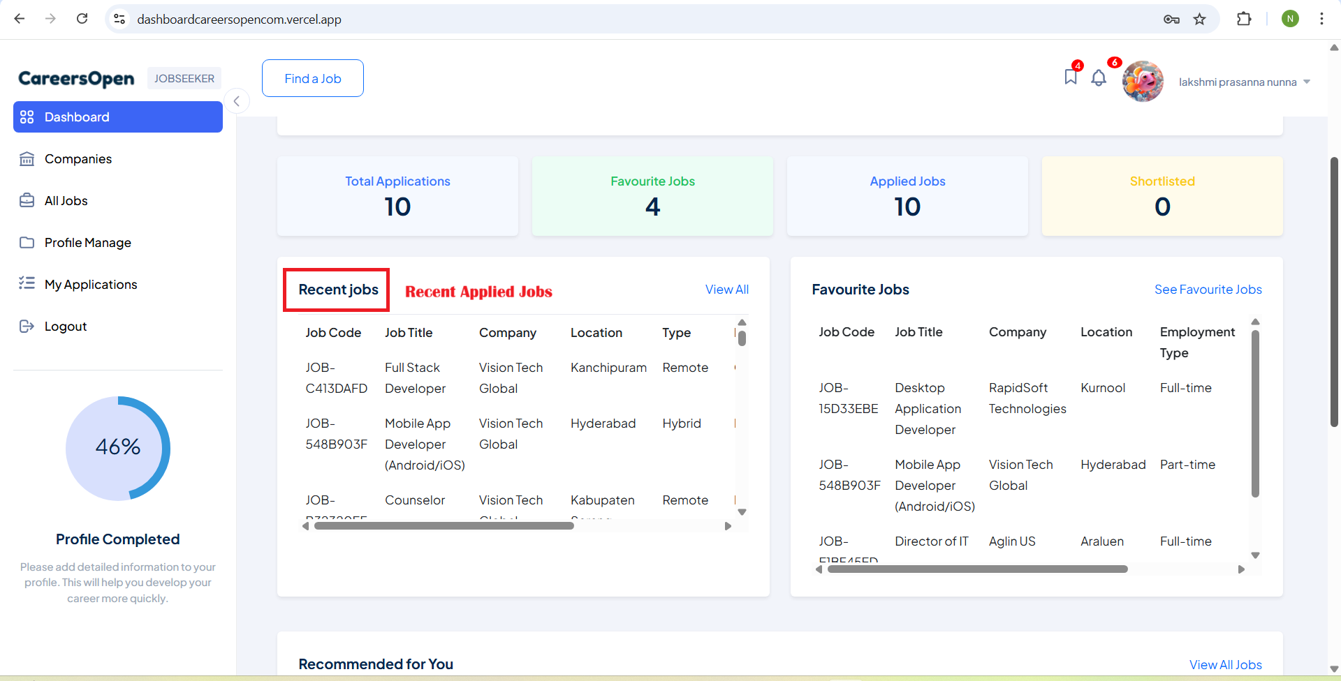Click the saved jobs bookmark icon
This screenshot has width=1341, height=681.
[x=1070, y=77]
